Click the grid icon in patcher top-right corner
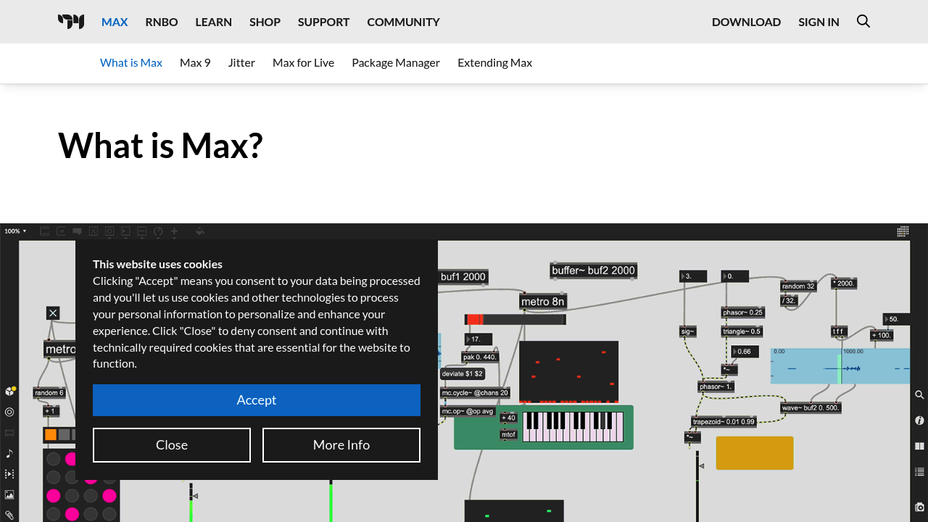Screen dimensions: 928x522 pyautogui.click(x=903, y=231)
